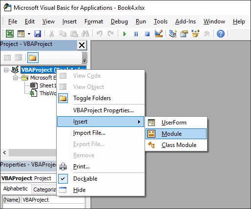251x209 pixels.
Task: Open Project Explorer toolbar icon
Action: (173, 34)
